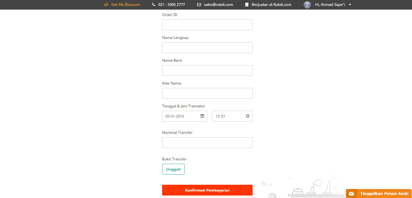Click the 021 - 3005 2777 phone number
The image size is (412, 198).
point(171,5)
